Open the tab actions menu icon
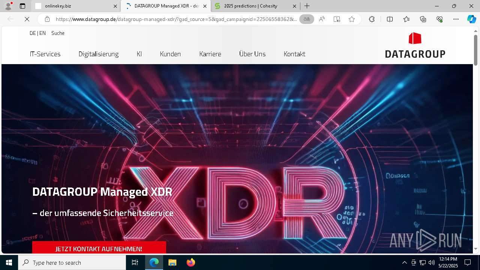 point(22,6)
